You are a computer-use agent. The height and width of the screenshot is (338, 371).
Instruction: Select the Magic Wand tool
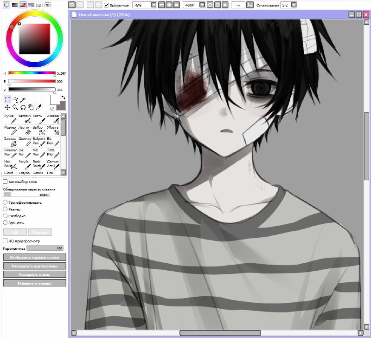pyautogui.click(x=22, y=99)
